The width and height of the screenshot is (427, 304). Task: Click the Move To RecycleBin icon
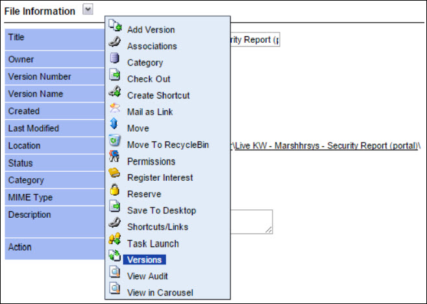tap(115, 140)
